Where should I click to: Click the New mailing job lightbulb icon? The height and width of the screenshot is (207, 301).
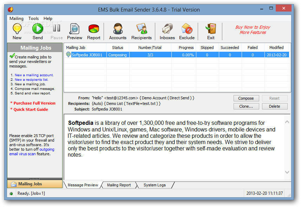tap(17, 29)
